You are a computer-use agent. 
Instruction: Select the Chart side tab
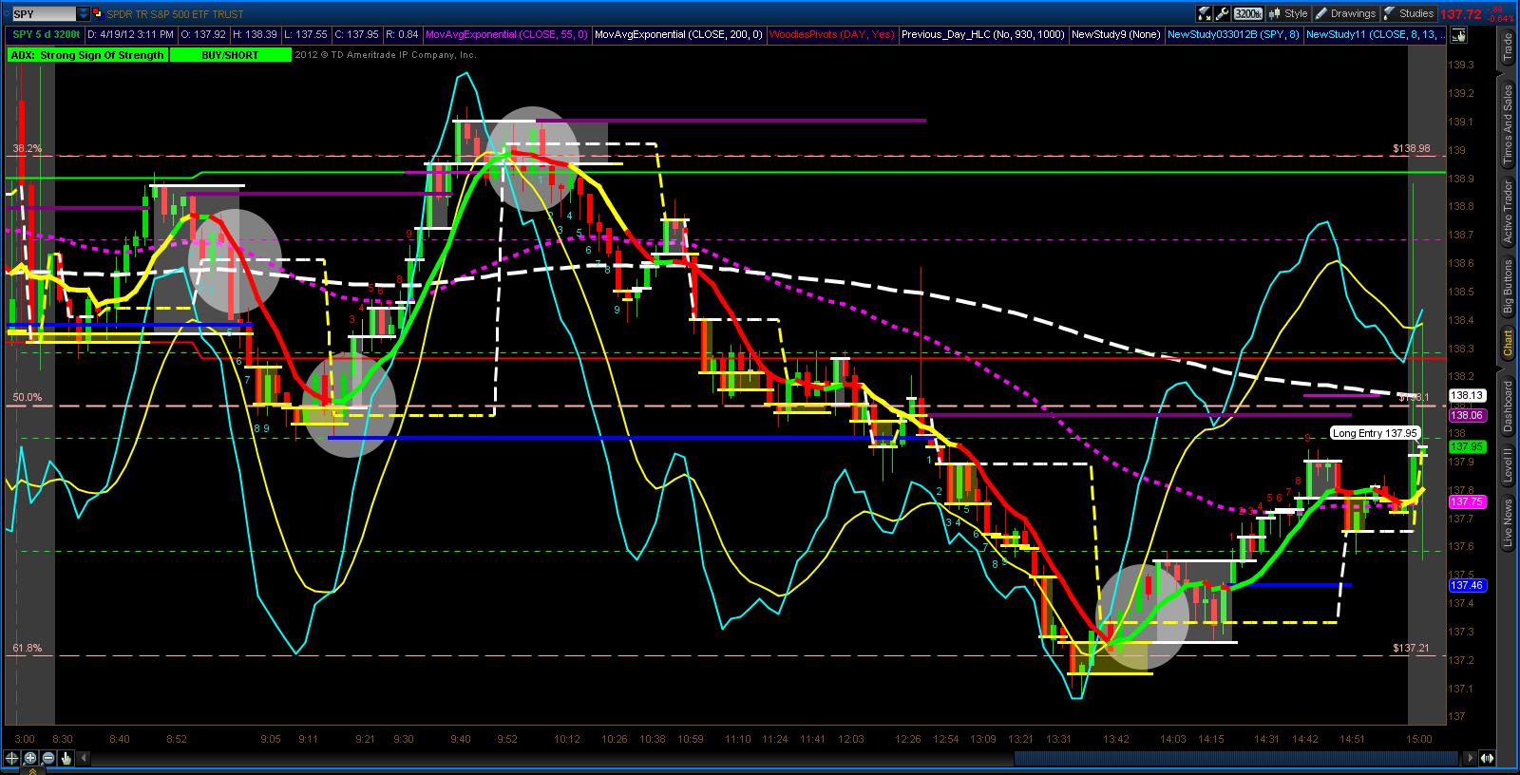coord(1508,342)
